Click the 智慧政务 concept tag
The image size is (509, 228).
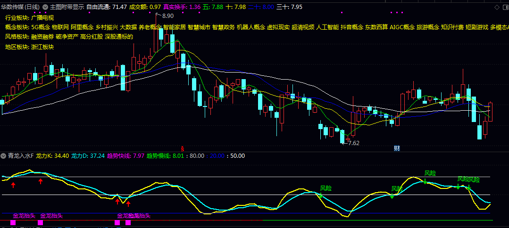223,27
